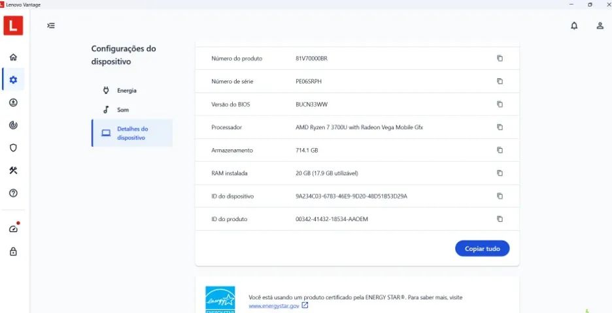This screenshot has height=313, width=612.
Task: Open the user account icon
Action: pyautogui.click(x=600, y=25)
